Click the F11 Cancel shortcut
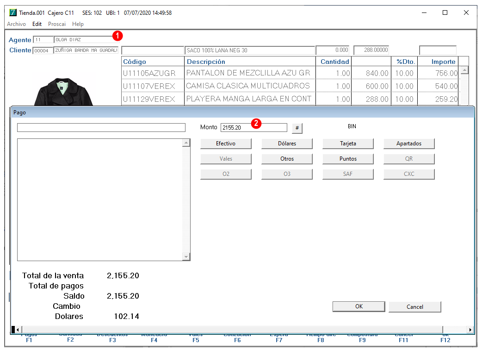The image size is (482, 350). pyautogui.click(x=404, y=338)
